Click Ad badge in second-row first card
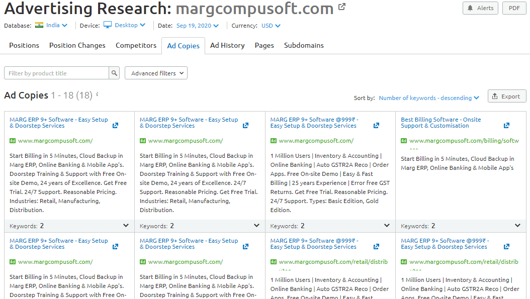 click(13, 262)
